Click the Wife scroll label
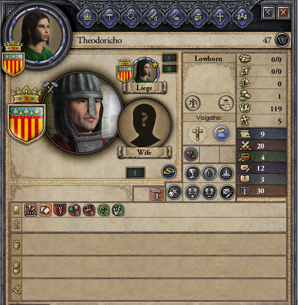This screenshot has width=298, height=305. click(x=144, y=152)
